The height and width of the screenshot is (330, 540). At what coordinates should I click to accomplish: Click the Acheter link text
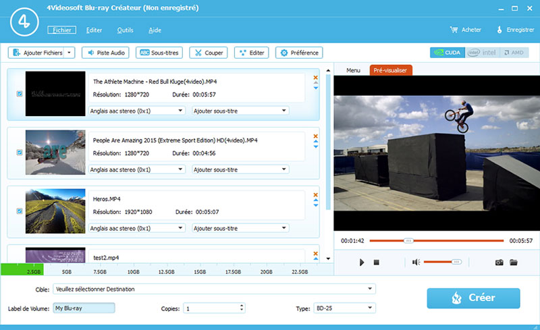[471, 30]
